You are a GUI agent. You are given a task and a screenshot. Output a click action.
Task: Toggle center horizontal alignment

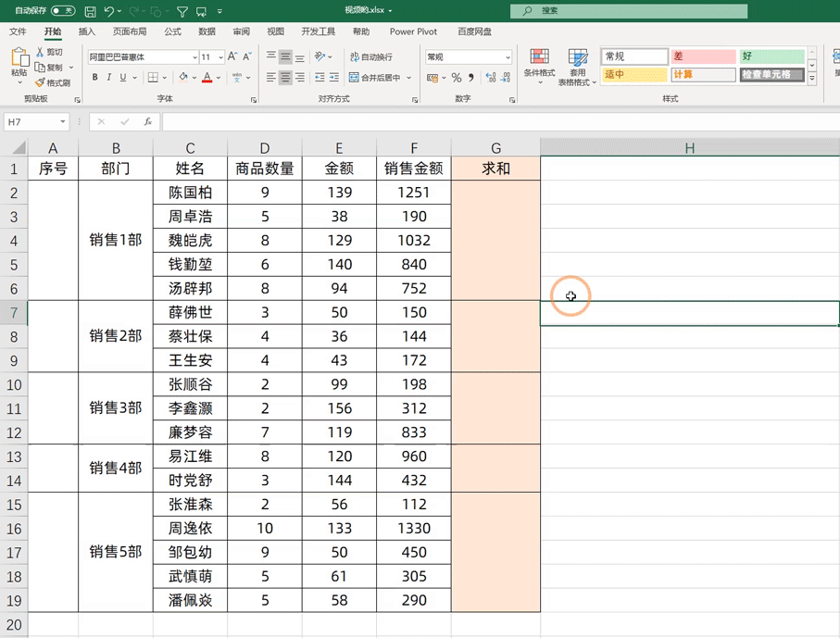pos(285,77)
